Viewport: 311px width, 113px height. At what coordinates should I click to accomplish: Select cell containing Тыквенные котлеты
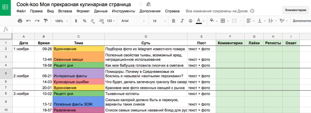point(146,94)
